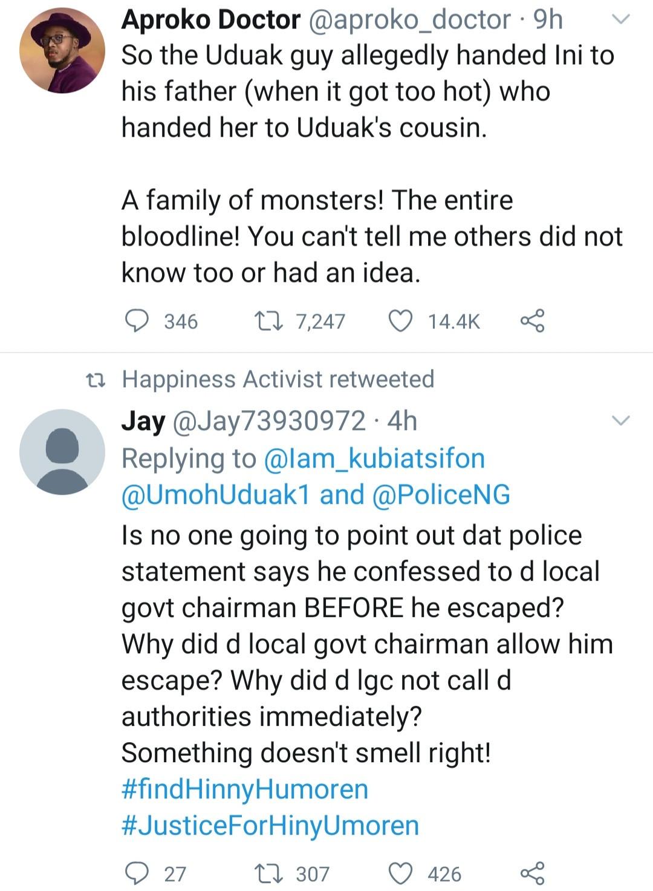Reply to Jay's tweet
The width and height of the screenshot is (653, 891).
137,873
